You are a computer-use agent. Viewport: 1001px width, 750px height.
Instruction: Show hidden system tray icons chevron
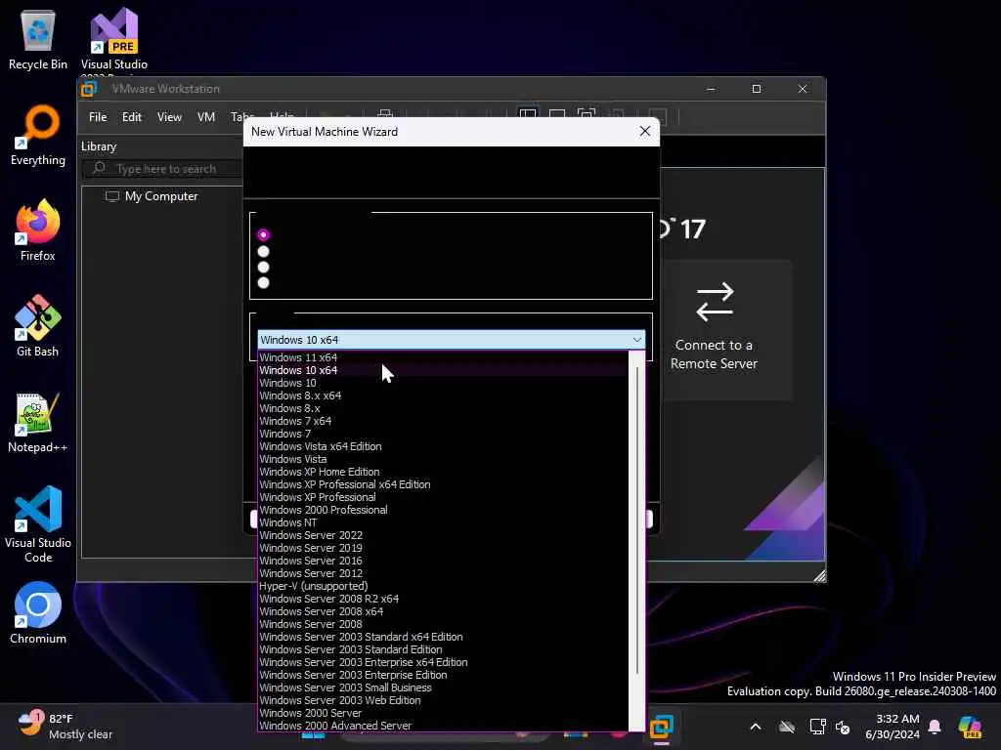pos(756,727)
